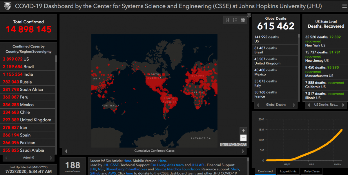Click the confirmed cases list scrollbar
Viewport: 348px width, 175px height.
[56, 59]
